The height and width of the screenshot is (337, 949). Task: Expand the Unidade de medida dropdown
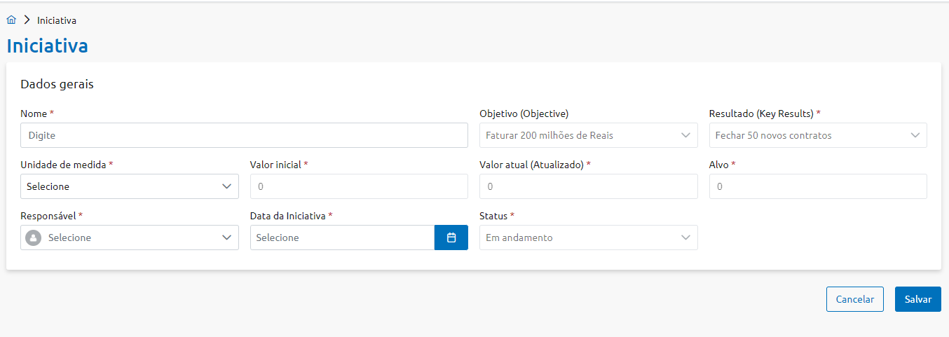point(129,186)
